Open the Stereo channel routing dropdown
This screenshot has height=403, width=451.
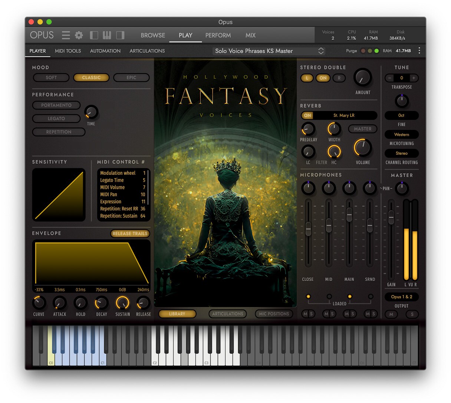click(x=401, y=153)
